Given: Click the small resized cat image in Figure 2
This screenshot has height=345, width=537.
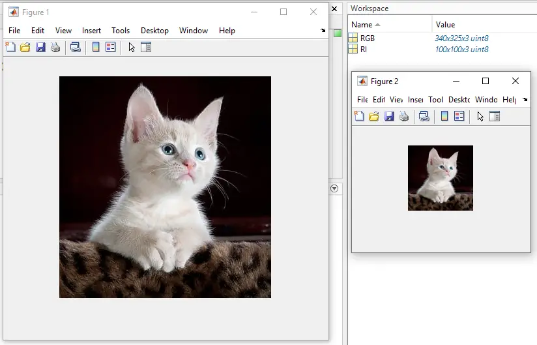Looking at the screenshot, I should [441, 178].
